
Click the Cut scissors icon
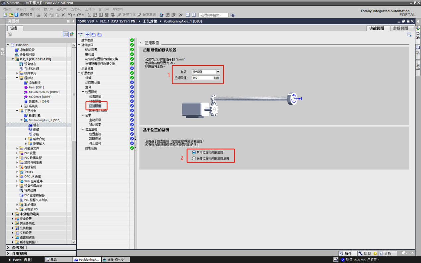pos(45,15)
